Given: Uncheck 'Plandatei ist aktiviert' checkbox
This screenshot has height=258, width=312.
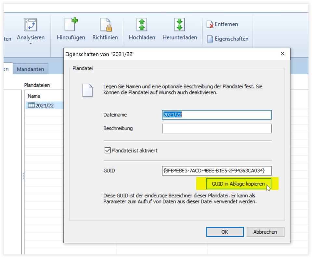Looking at the screenshot, I should [x=107, y=151].
